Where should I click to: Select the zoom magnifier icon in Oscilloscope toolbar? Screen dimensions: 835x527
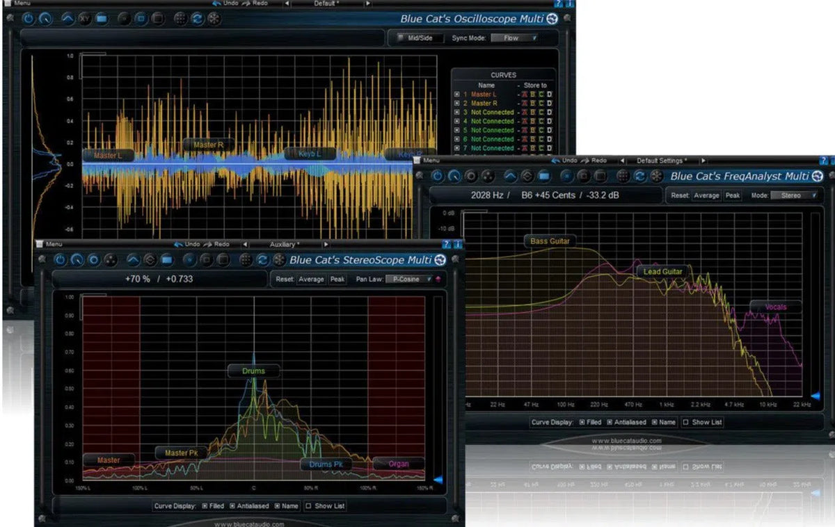[x=45, y=19]
